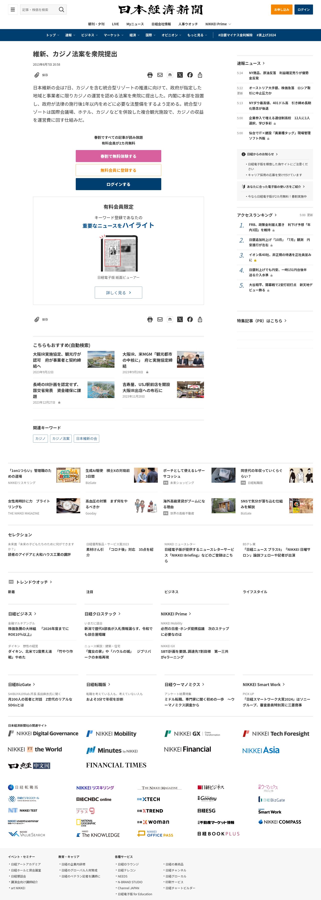Click the top print icon
This screenshot has width=321, height=900.
coord(150,75)
